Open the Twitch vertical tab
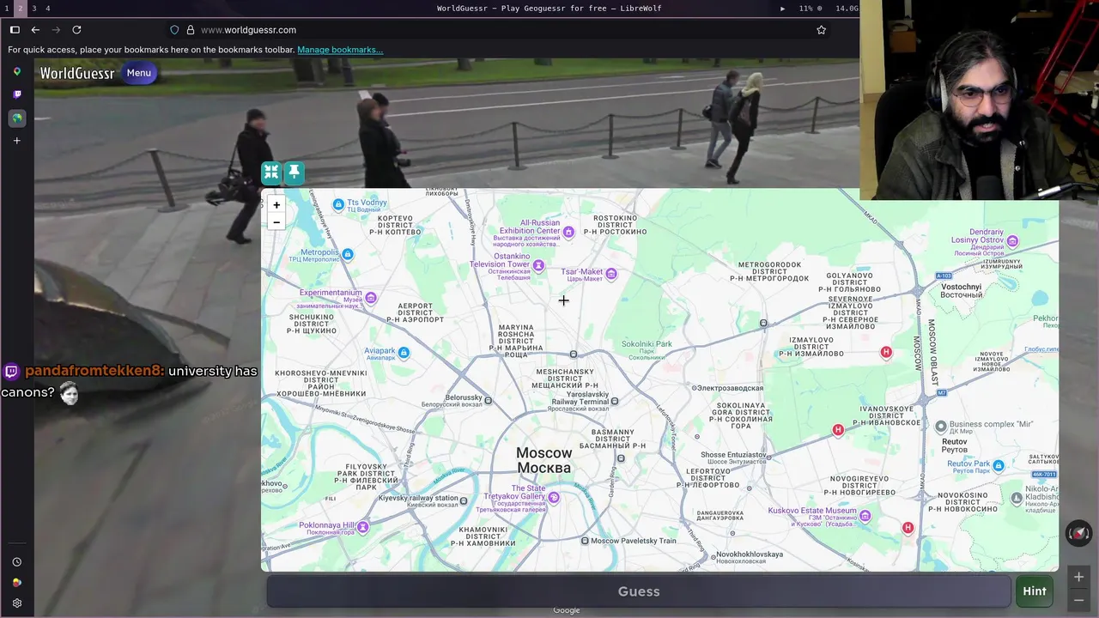Image resolution: width=1099 pixels, height=618 pixels. (x=16, y=94)
